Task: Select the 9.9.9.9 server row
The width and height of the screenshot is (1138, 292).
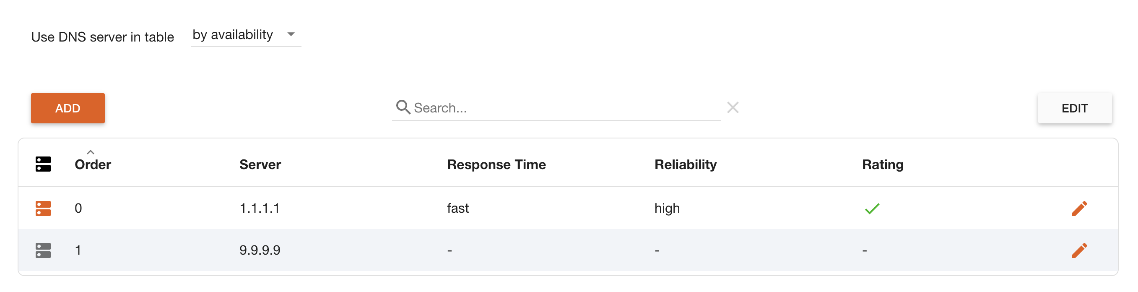Action: click(568, 250)
